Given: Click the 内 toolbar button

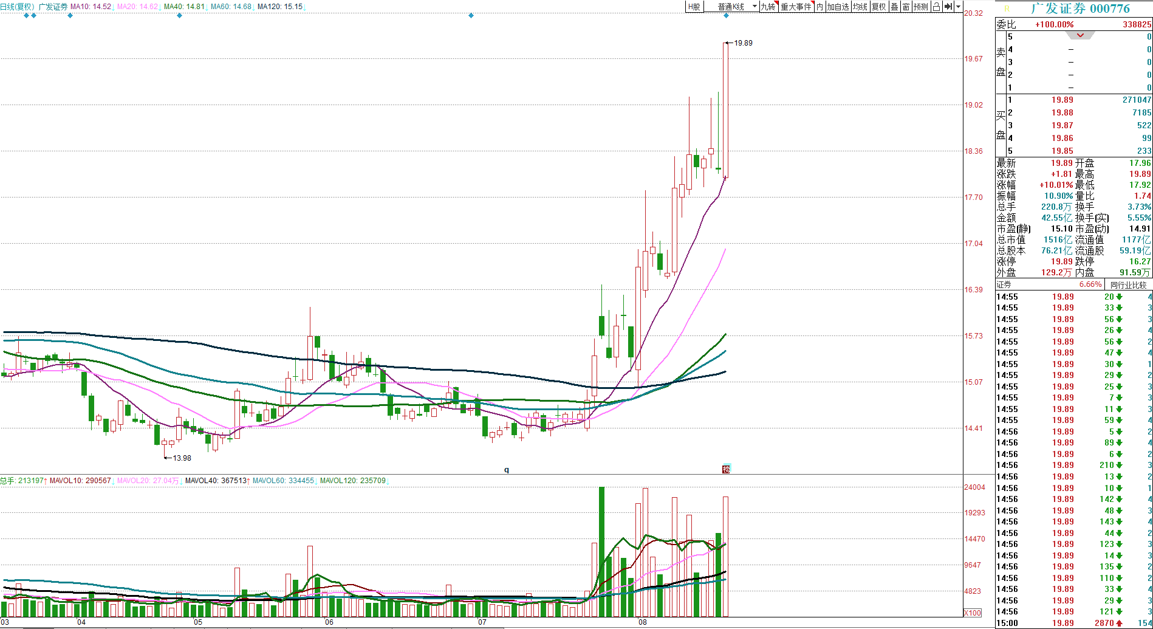Looking at the screenshot, I should pos(819,7).
